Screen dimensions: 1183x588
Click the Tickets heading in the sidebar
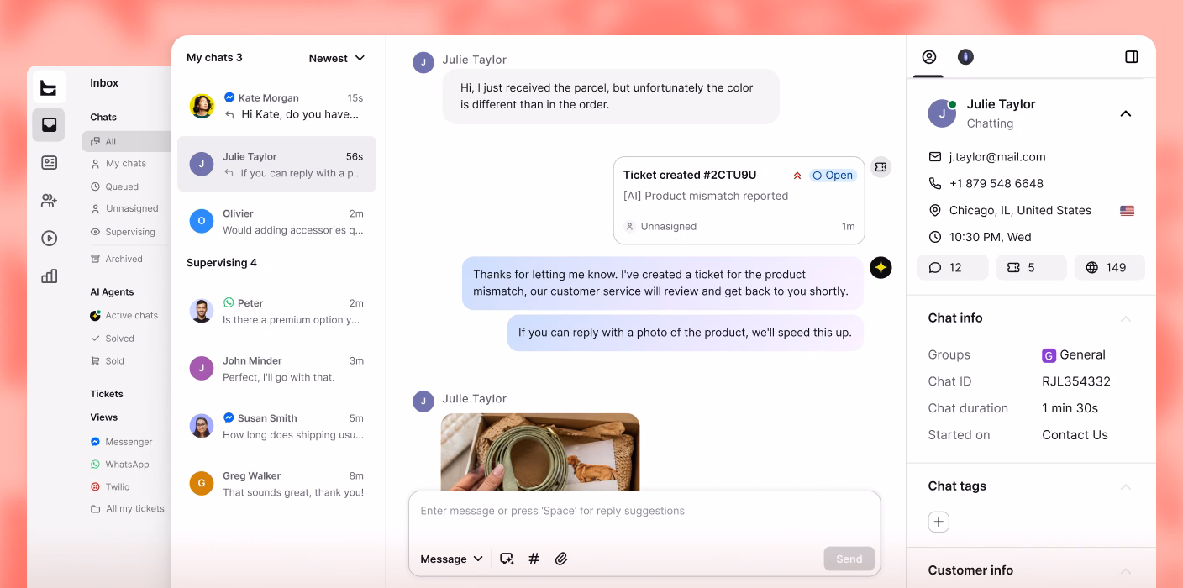(x=107, y=394)
